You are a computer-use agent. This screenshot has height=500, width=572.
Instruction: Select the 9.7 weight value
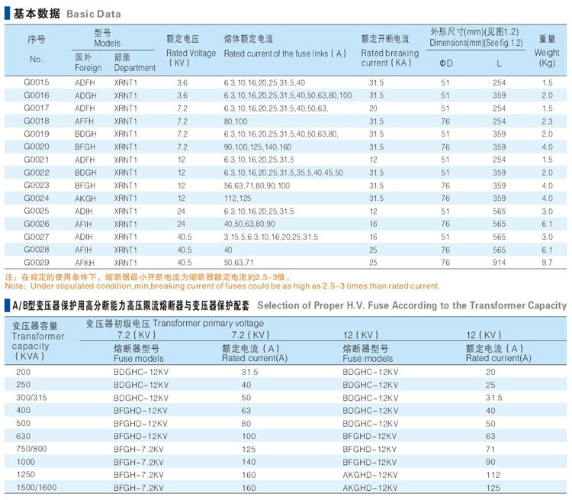point(547,263)
